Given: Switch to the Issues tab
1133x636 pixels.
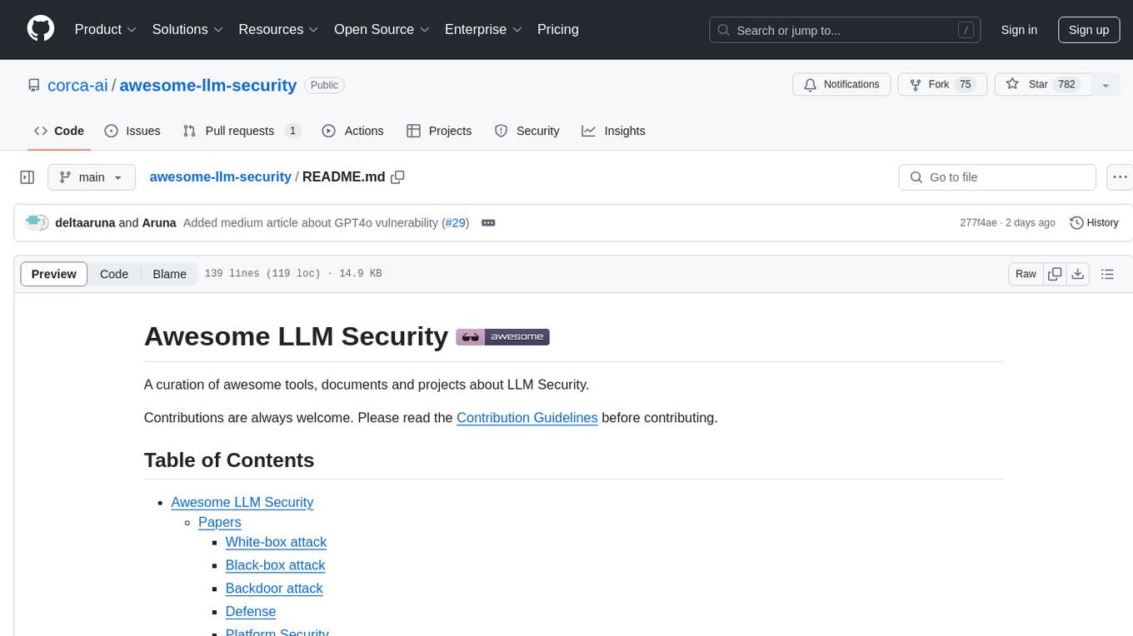Looking at the screenshot, I should tap(132, 131).
